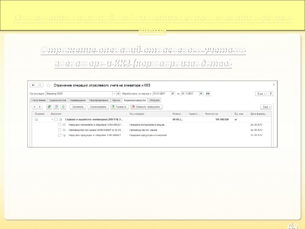
Task: Go back with the left arrow button
Action: [x=33, y=85]
